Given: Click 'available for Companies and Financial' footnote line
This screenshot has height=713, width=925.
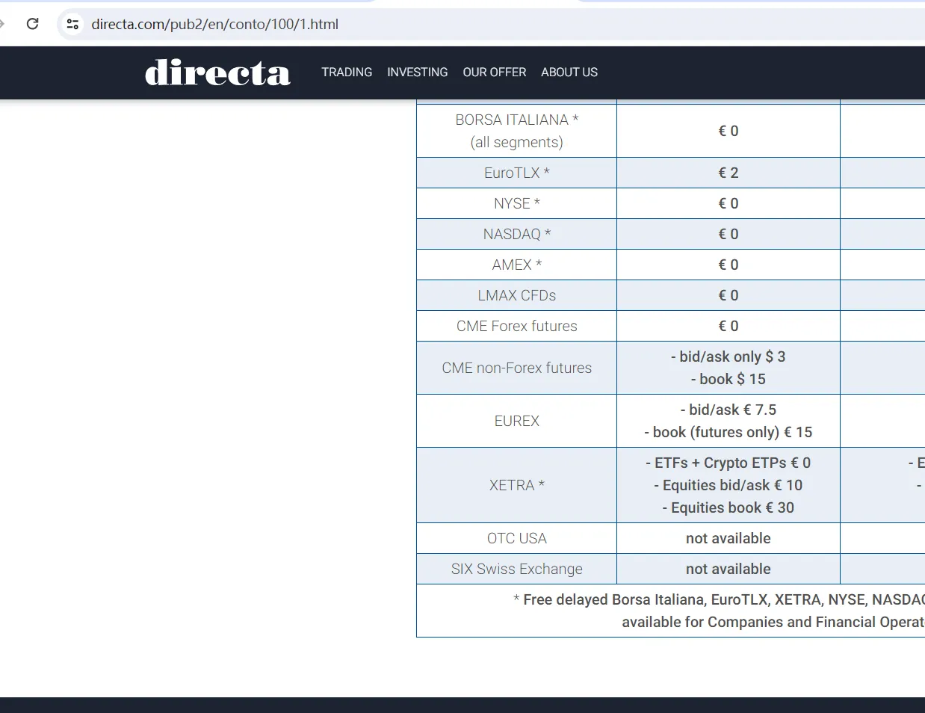Looking at the screenshot, I should [x=773, y=622].
